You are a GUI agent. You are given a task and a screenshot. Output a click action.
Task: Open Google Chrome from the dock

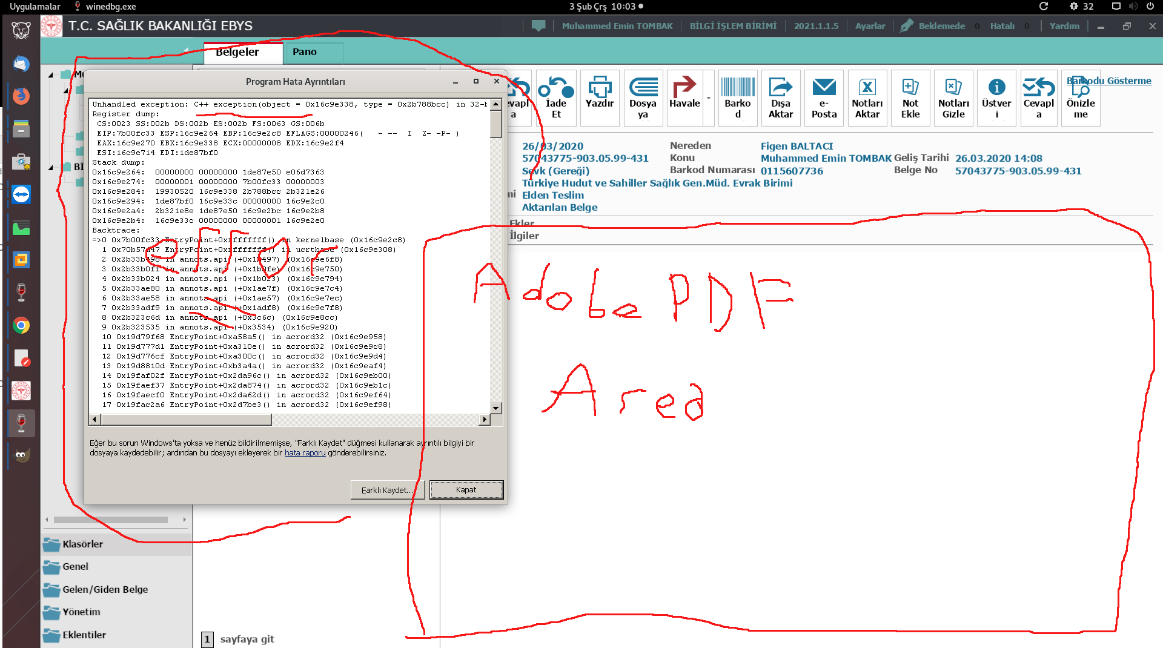tap(21, 326)
